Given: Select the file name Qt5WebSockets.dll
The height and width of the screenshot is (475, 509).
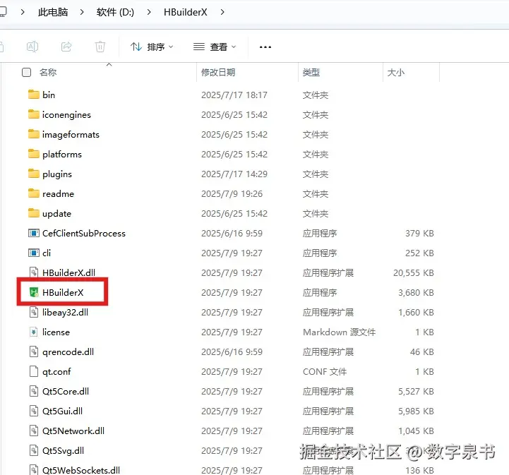Looking at the screenshot, I should click(81, 471).
